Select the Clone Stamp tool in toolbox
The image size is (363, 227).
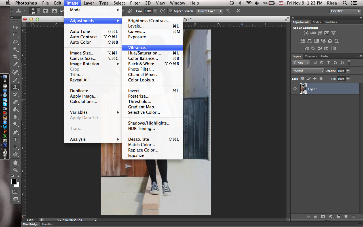click(15, 87)
